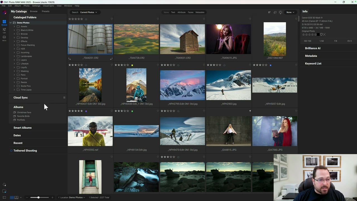Image resolution: width=357 pixels, height=201 pixels.
Task: Toggle favorite heart above _70A4251.CR2
Action: [x=112, y=19]
